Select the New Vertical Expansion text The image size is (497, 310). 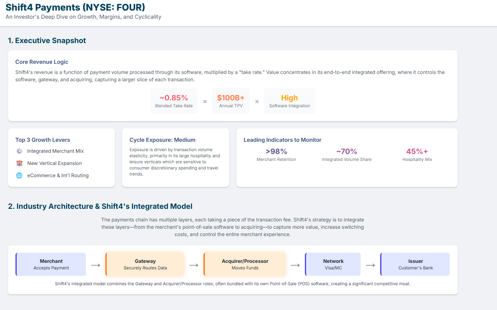pyautogui.click(x=55, y=163)
